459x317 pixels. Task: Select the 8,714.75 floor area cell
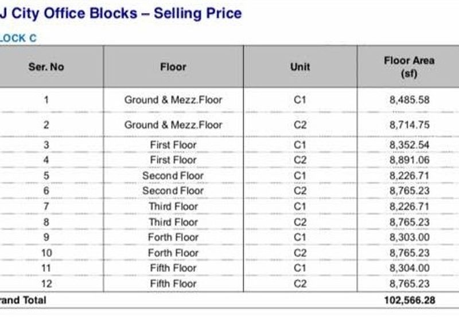coord(409,125)
